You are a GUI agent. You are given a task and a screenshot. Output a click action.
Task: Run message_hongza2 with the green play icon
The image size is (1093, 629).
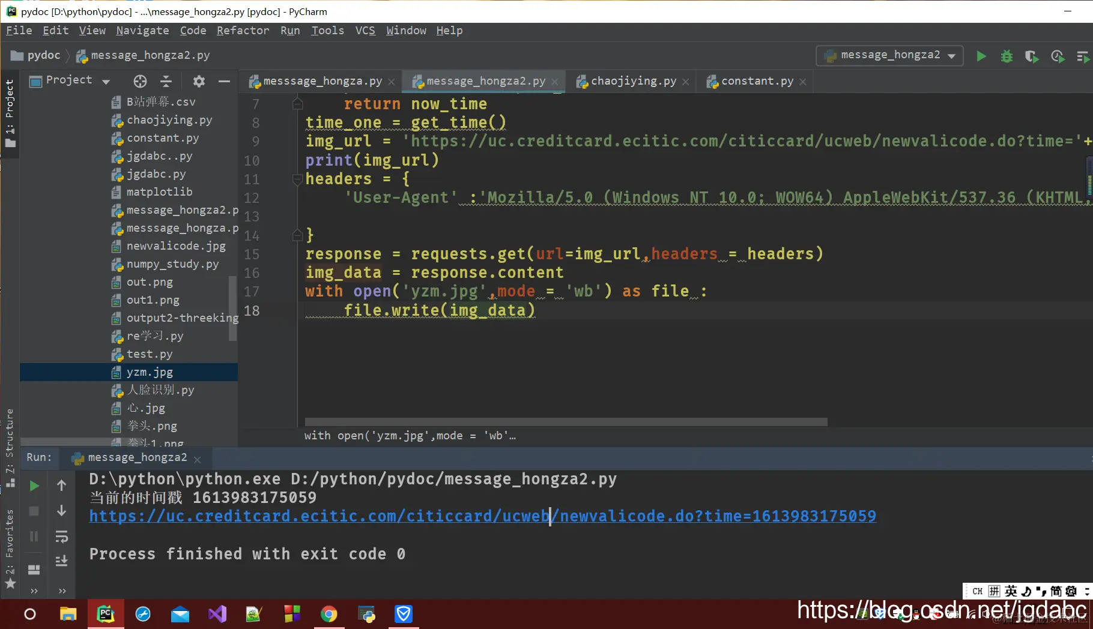click(x=981, y=56)
